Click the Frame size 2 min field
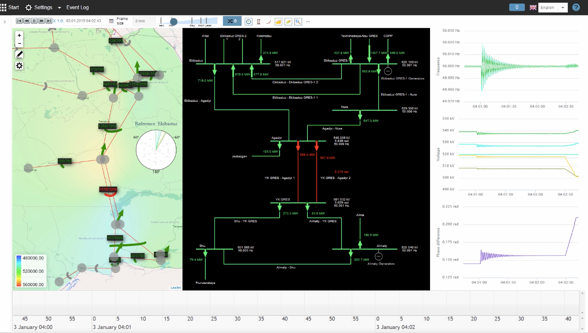The image size is (588, 333). [144, 21]
